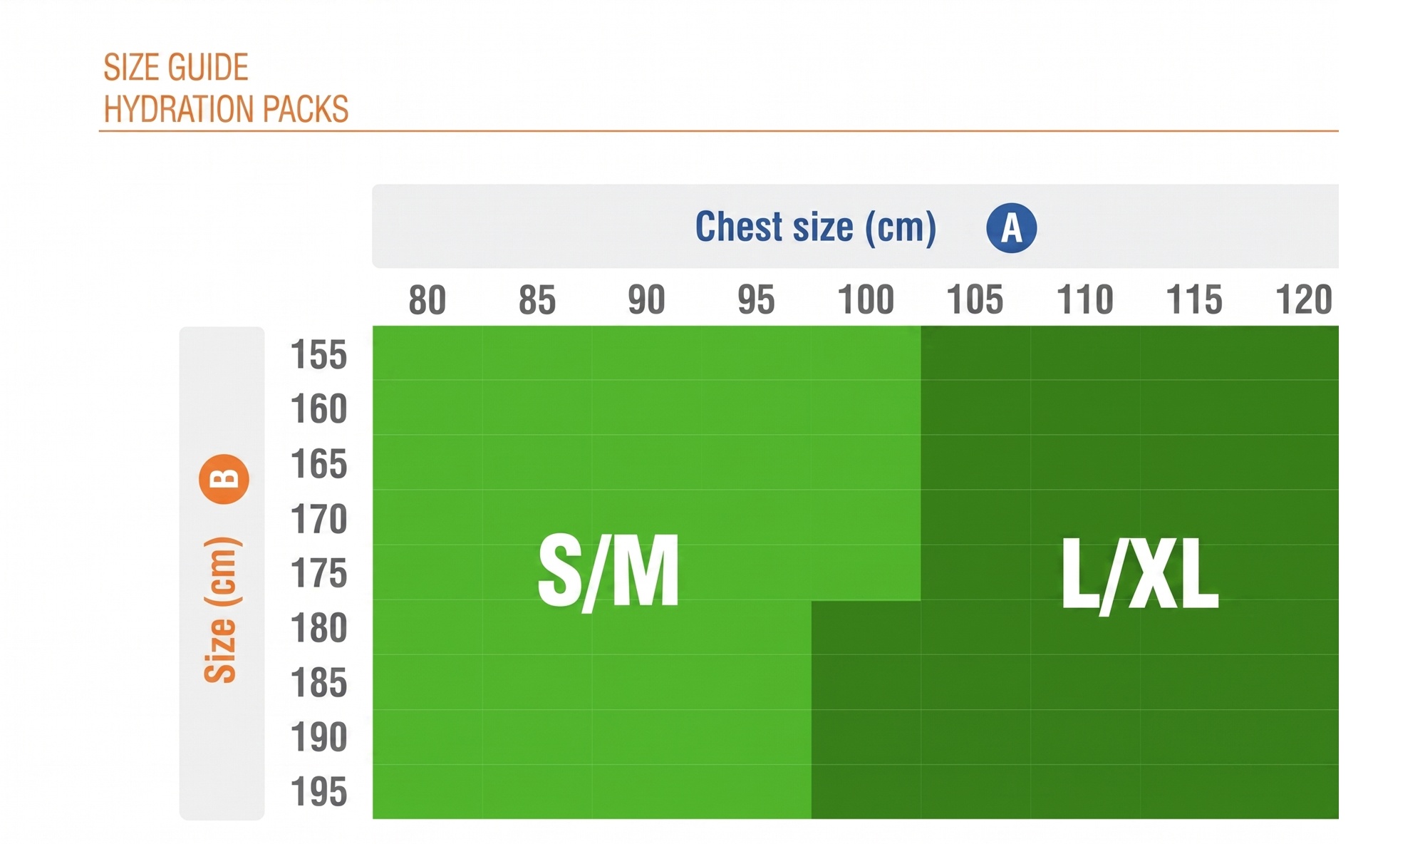Viewport: 1425px width, 844px height.
Task: Click the orange B badge icon
Action: [224, 479]
